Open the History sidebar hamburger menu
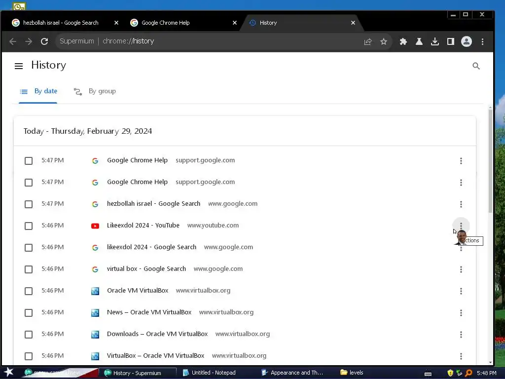Screen dimensions: 505x379 point(19,66)
